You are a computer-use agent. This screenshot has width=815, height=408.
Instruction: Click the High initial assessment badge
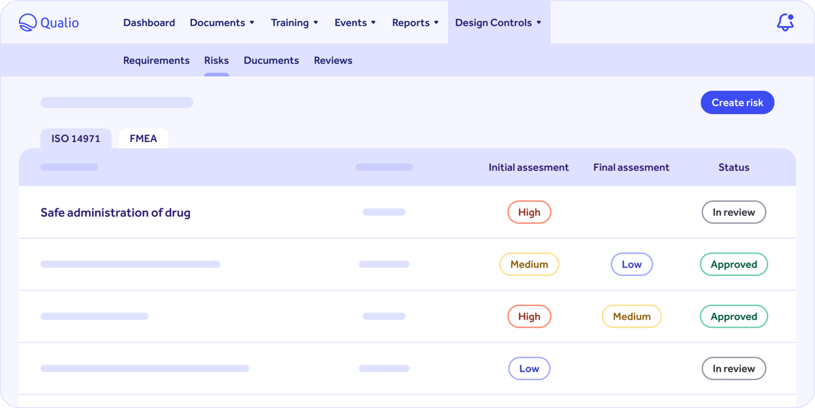529,212
